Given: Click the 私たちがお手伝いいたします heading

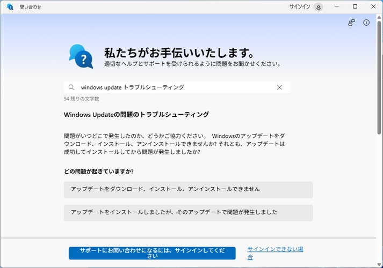Looking at the screenshot, I should [x=179, y=53].
